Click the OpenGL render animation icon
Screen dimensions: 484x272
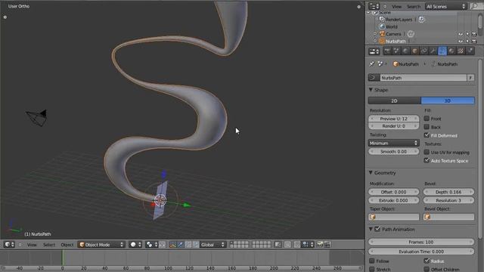pyautogui.click(x=327, y=245)
